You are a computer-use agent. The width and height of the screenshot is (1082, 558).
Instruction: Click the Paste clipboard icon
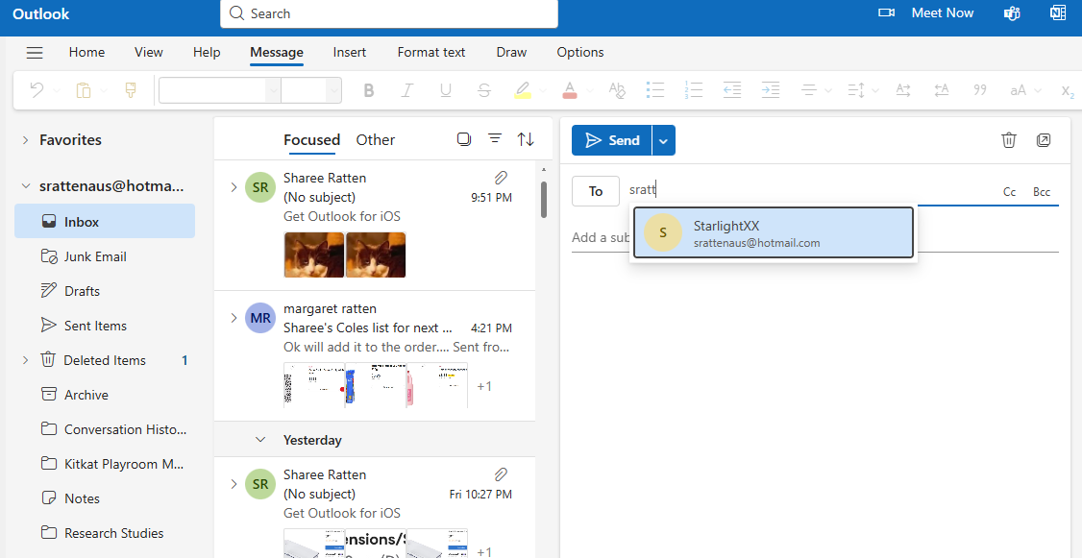(84, 89)
